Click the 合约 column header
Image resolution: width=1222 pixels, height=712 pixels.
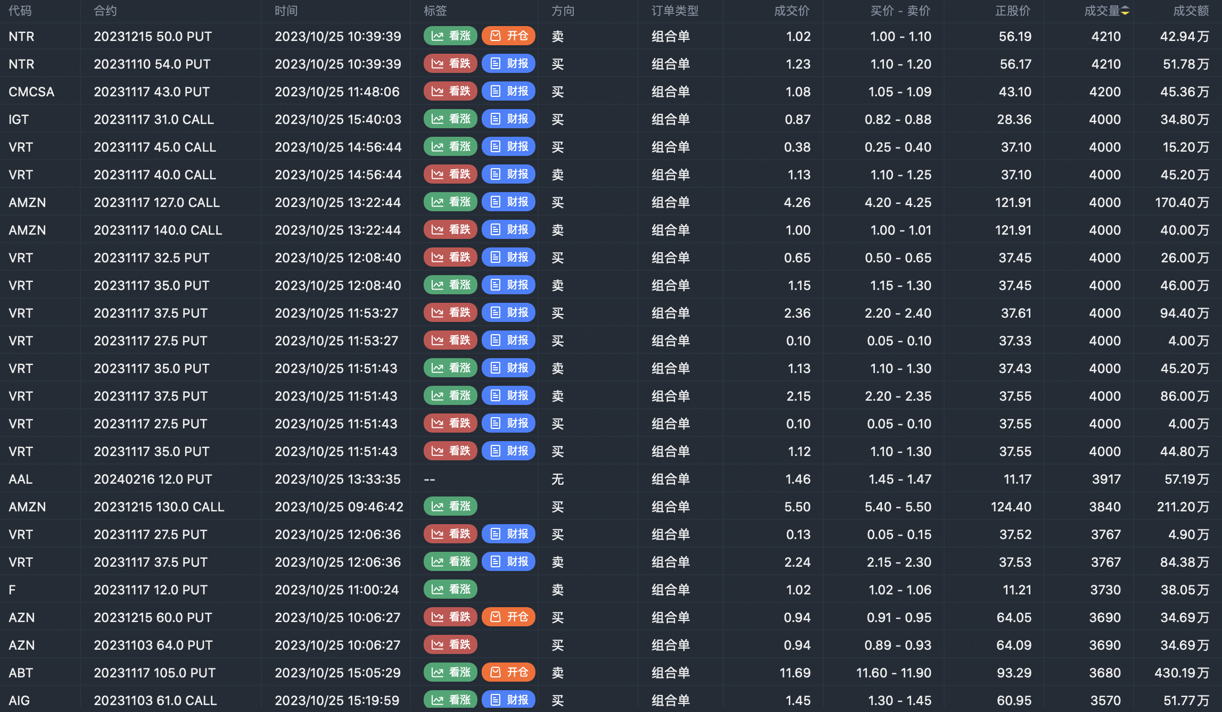(105, 11)
